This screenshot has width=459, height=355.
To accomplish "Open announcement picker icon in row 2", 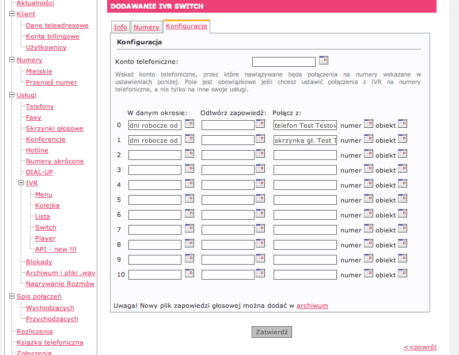I will click(x=260, y=153).
